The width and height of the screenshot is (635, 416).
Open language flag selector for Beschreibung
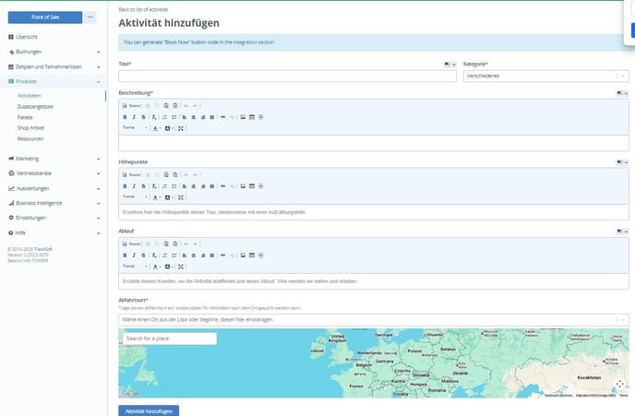[622, 93]
